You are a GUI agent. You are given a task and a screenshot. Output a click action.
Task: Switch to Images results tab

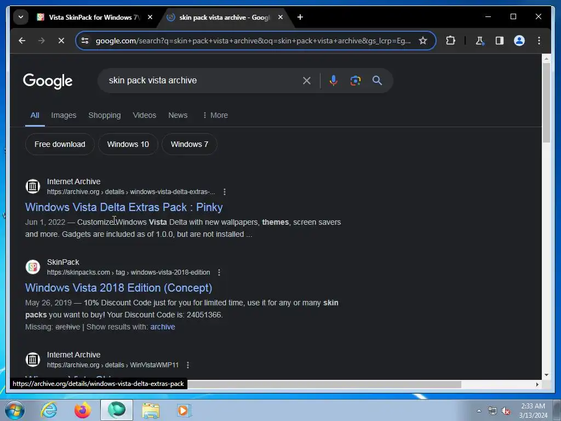(64, 115)
